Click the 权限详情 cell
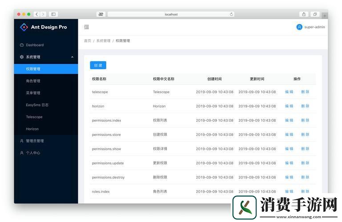 point(160,149)
